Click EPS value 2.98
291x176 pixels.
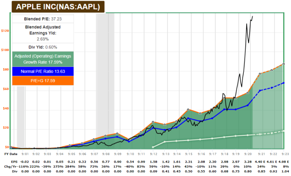tap(224, 162)
